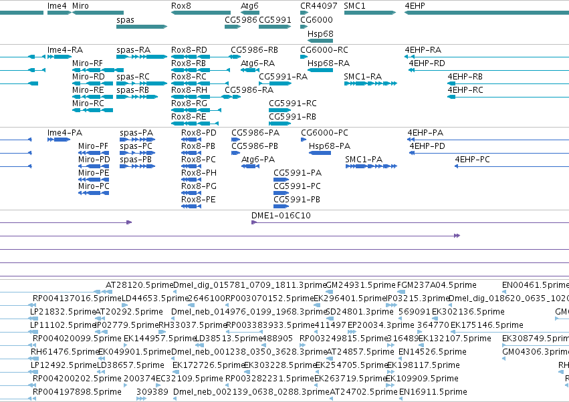Click the Rox8-PD protein label
569x402 pixels.
click(199, 133)
